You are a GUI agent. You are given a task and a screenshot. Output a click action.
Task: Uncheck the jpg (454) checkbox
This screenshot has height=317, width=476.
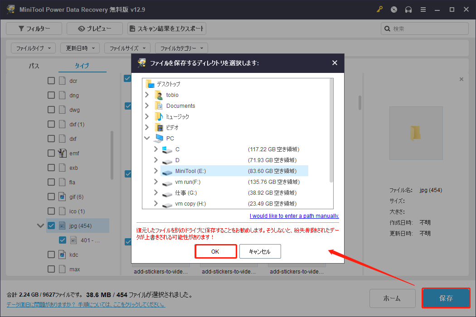[x=51, y=226]
